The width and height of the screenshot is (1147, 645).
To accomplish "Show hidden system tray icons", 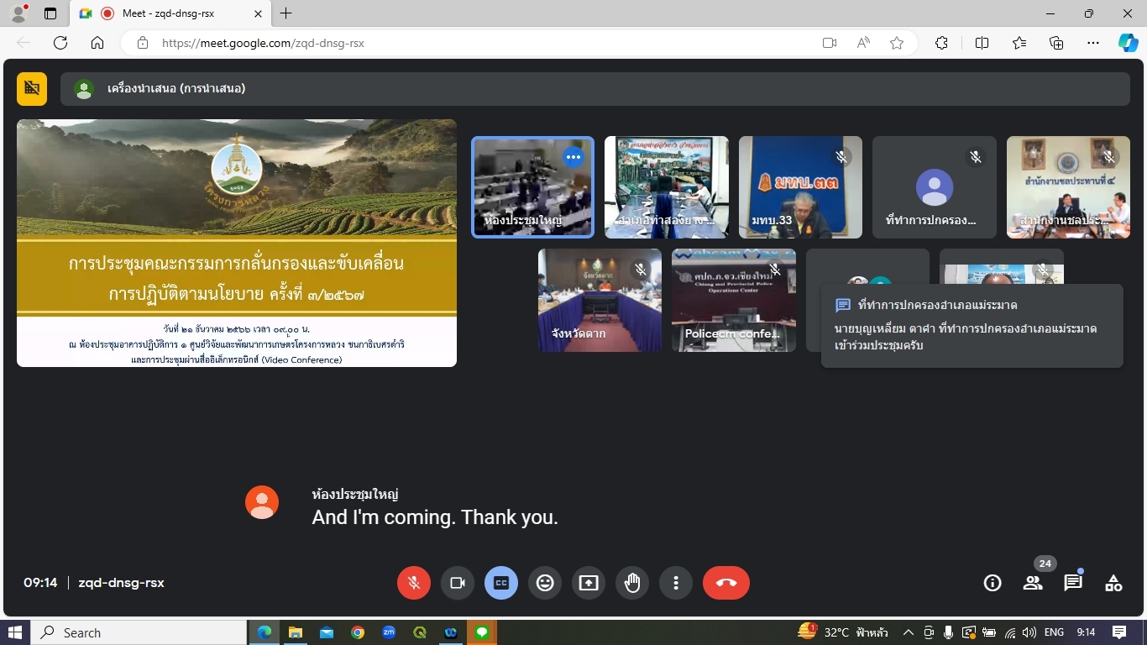I will point(908,632).
